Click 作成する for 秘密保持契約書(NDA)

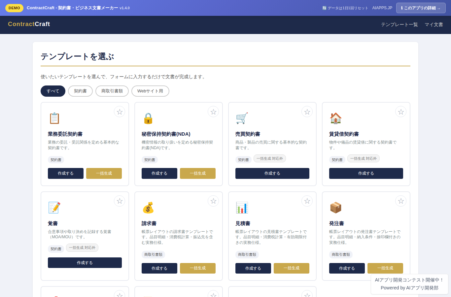[159, 173]
